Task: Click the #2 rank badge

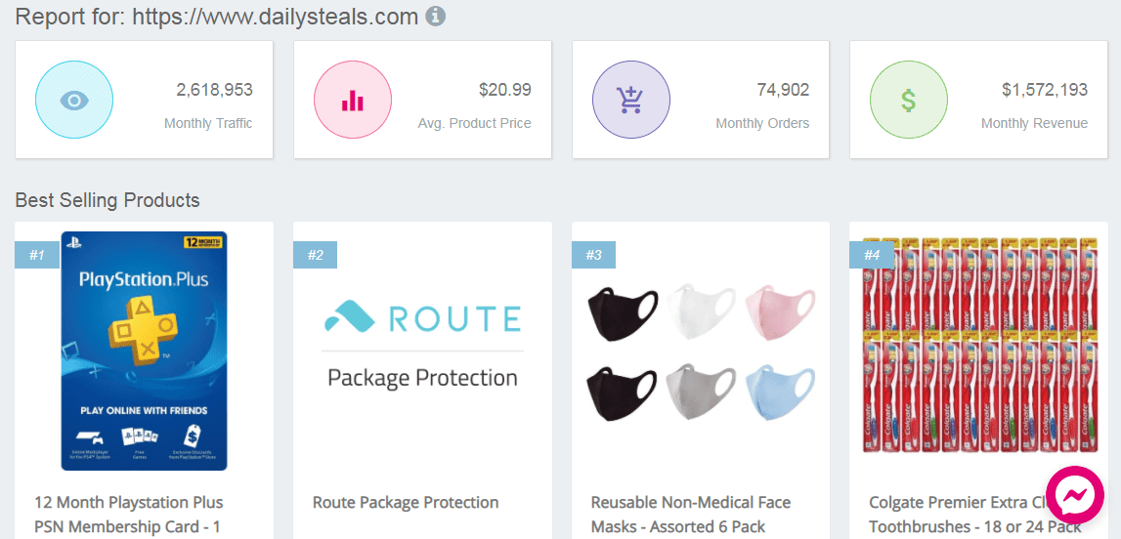Action: (x=315, y=255)
